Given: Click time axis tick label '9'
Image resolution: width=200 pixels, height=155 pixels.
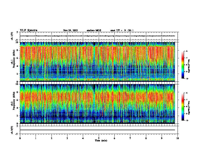Looking at the screenshot, I should click(162, 138).
